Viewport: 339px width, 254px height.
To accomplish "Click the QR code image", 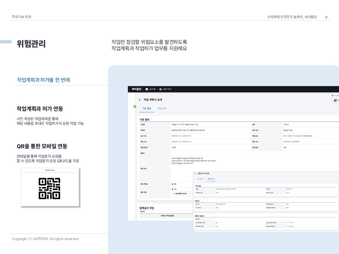I will [49, 188].
